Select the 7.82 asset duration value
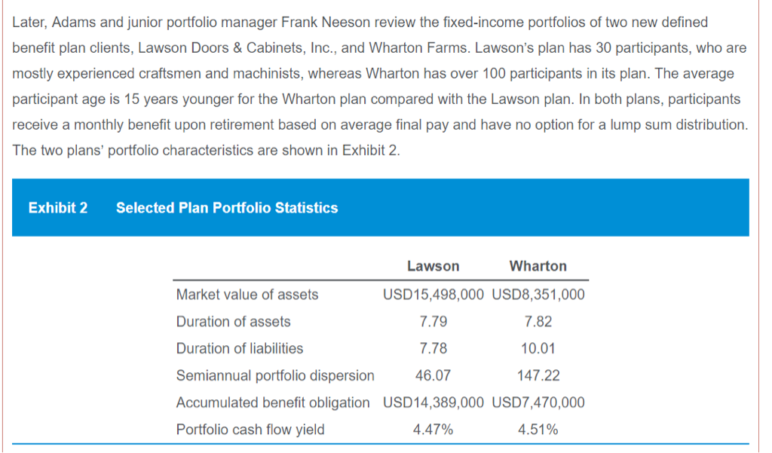This screenshot has height=453, width=772. coord(538,322)
